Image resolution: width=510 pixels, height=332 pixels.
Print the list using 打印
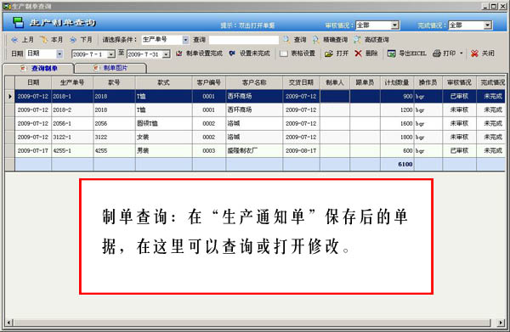tap(444, 53)
